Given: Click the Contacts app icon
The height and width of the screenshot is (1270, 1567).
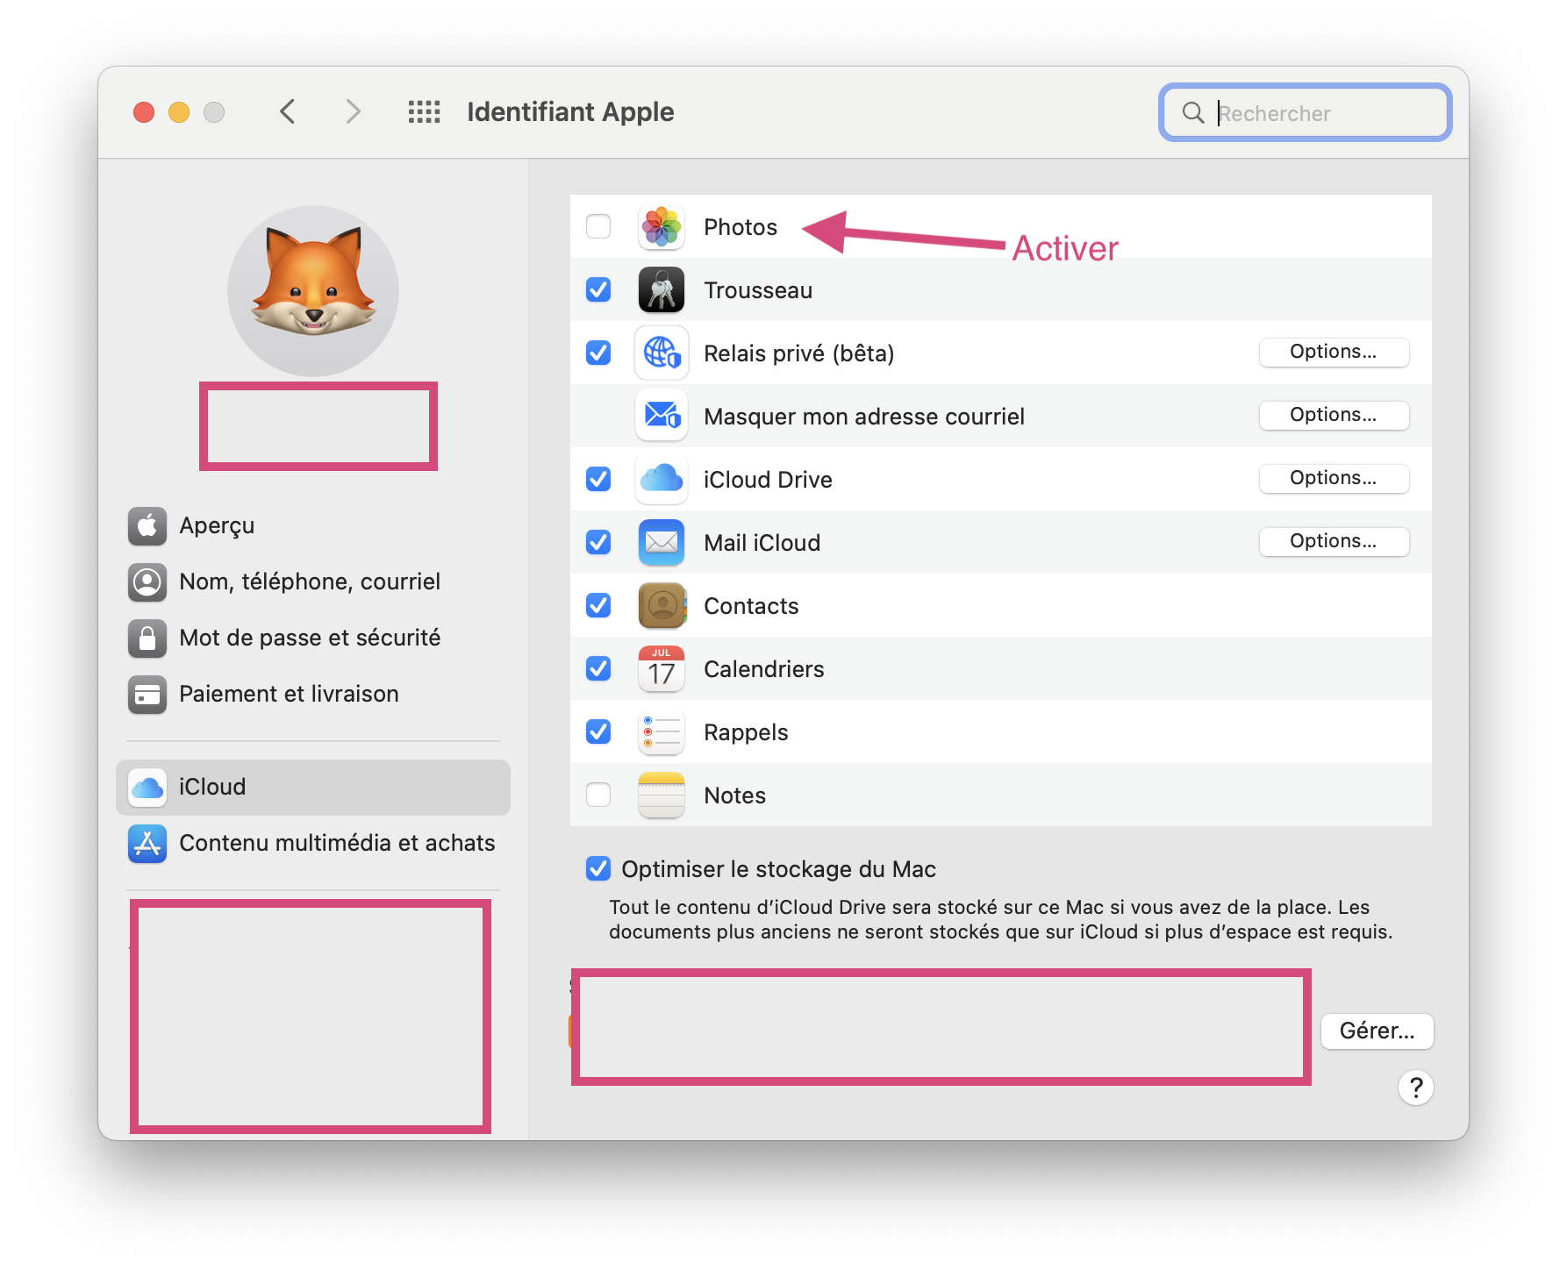Looking at the screenshot, I should [662, 606].
